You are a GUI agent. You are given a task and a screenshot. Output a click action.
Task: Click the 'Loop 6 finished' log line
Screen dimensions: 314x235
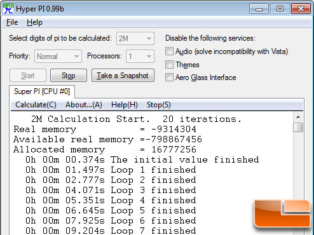tap(111, 221)
